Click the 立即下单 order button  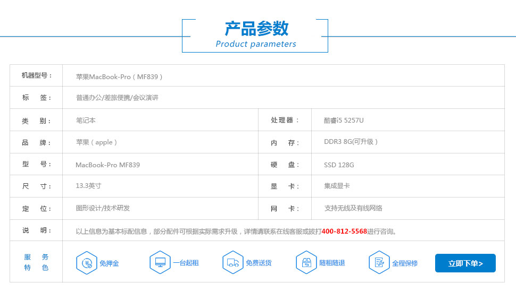click(x=465, y=263)
